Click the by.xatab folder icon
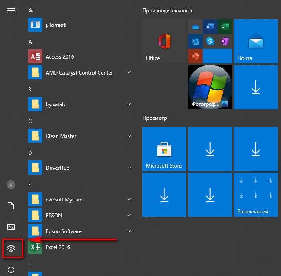Viewport: 281px width, 276px height. coord(35,104)
